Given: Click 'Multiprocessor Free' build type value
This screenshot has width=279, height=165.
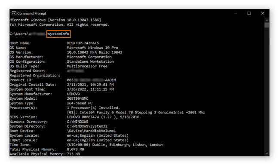Looking at the screenshot, I should [x=87, y=66].
